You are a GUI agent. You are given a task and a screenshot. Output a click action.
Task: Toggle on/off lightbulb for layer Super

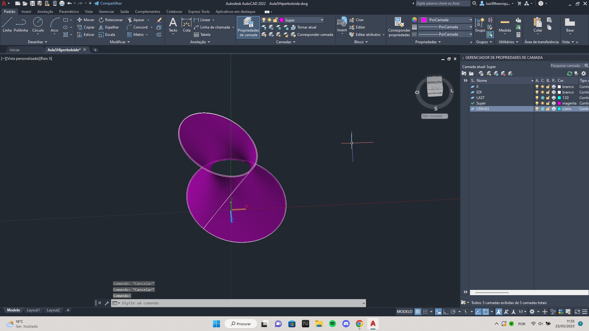(x=537, y=103)
